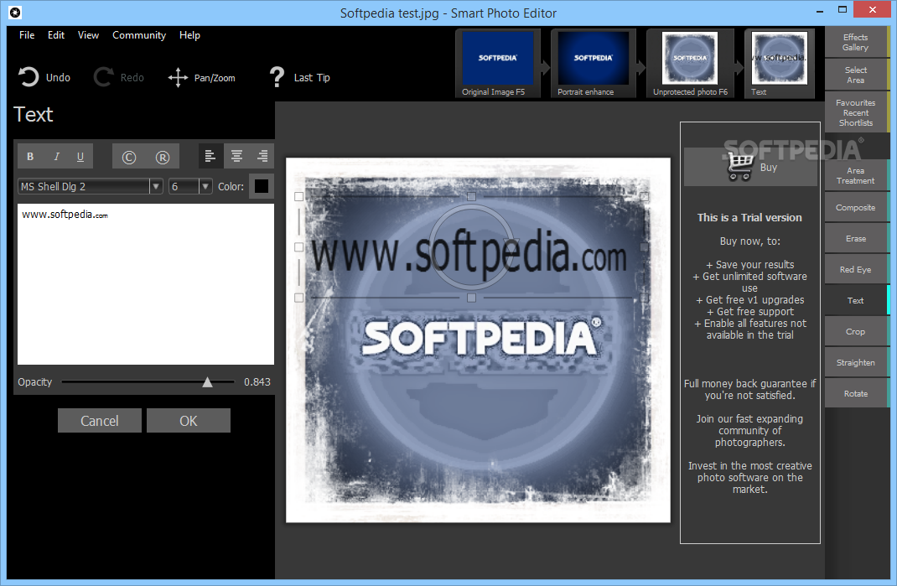Select the Text tab in sidebar
The width and height of the screenshot is (897, 586).
[856, 300]
